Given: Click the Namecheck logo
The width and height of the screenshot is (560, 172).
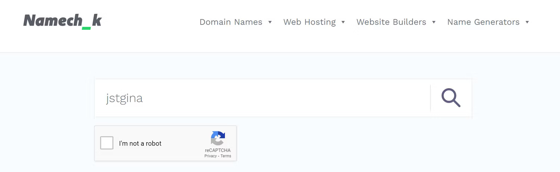Looking at the screenshot, I should (x=62, y=21).
